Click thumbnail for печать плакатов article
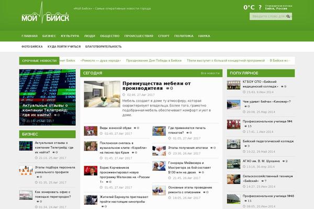This screenshot has height=209, width=314. point(159,131)
